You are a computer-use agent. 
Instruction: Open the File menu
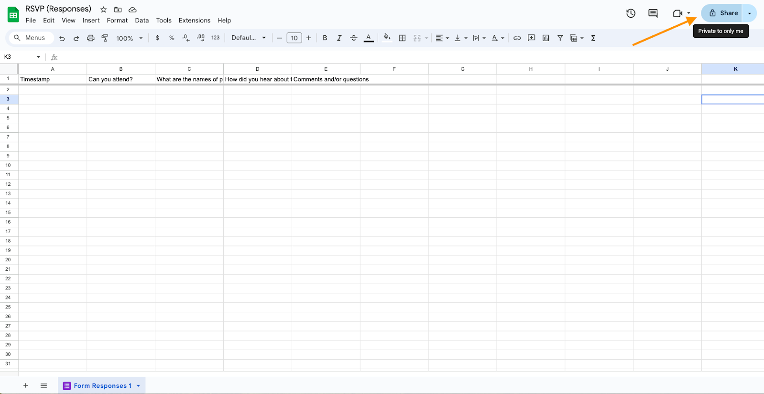pos(31,21)
